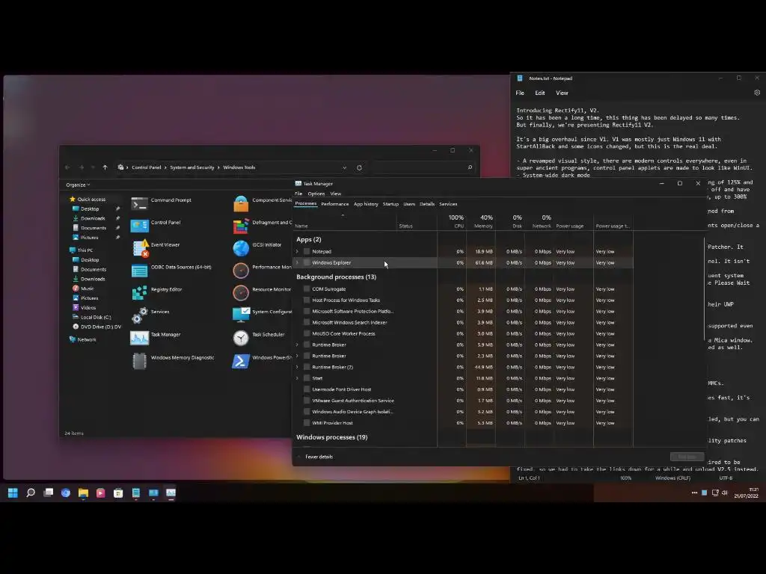Open File Explorer from the taskbar
This screenshot has width=766, height=574.
83,493
